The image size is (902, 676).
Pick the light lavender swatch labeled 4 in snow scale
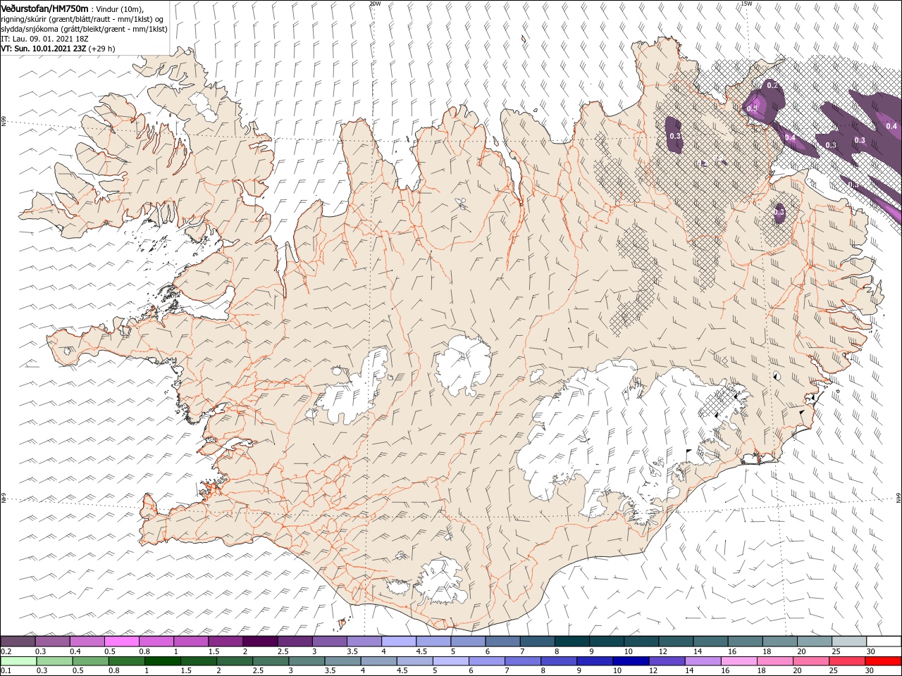(399, 641)
